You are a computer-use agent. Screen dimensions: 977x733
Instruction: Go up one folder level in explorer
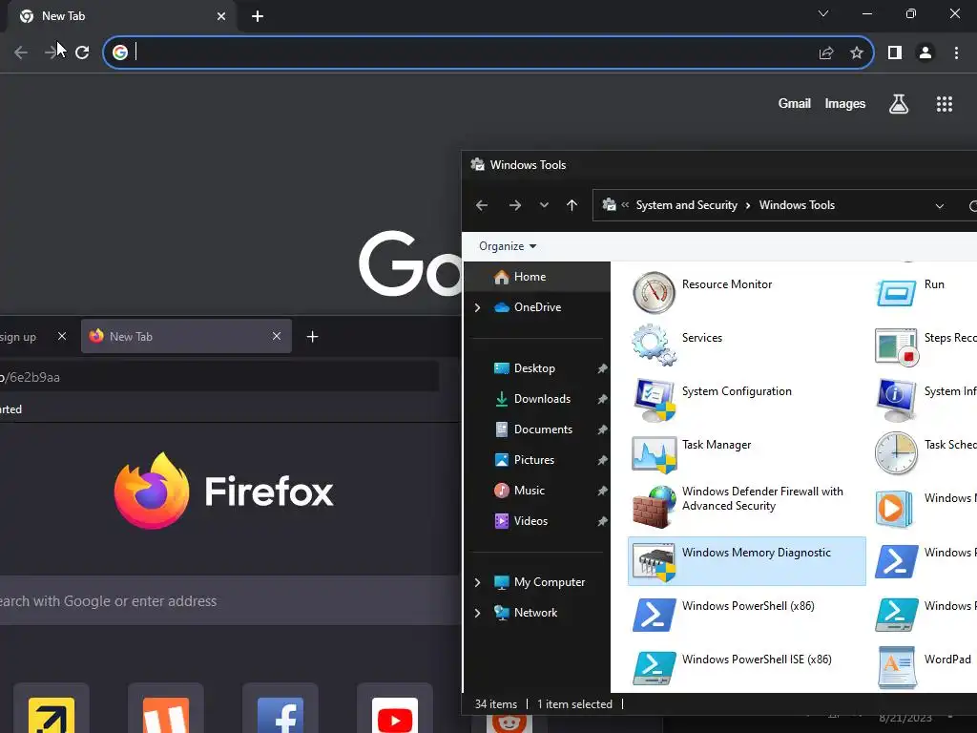(572, 205)
